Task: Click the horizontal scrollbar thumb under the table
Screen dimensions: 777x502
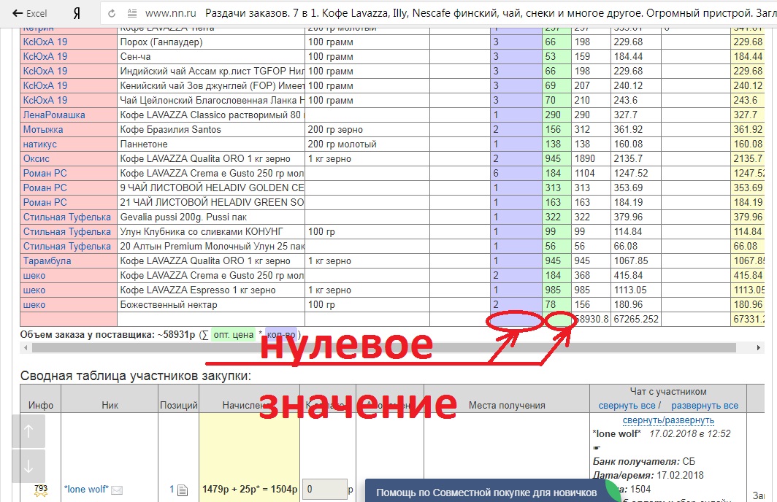Action: tap(384, 348)
